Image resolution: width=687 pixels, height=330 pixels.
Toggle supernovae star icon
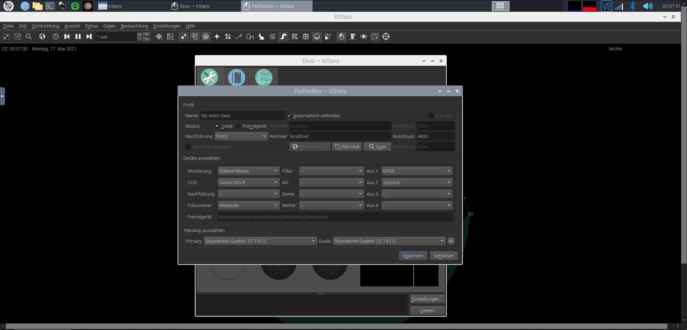[x=217, y=36]
